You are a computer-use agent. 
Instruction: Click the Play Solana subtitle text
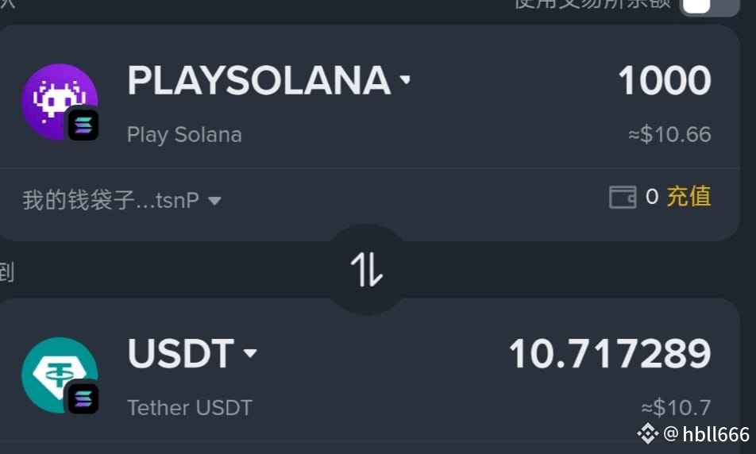[184, 135]
